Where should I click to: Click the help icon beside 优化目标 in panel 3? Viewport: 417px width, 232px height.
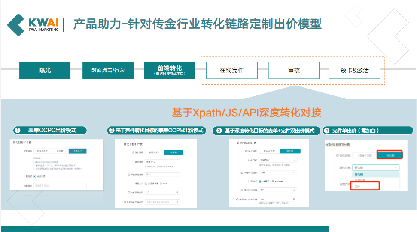[246, 151]
